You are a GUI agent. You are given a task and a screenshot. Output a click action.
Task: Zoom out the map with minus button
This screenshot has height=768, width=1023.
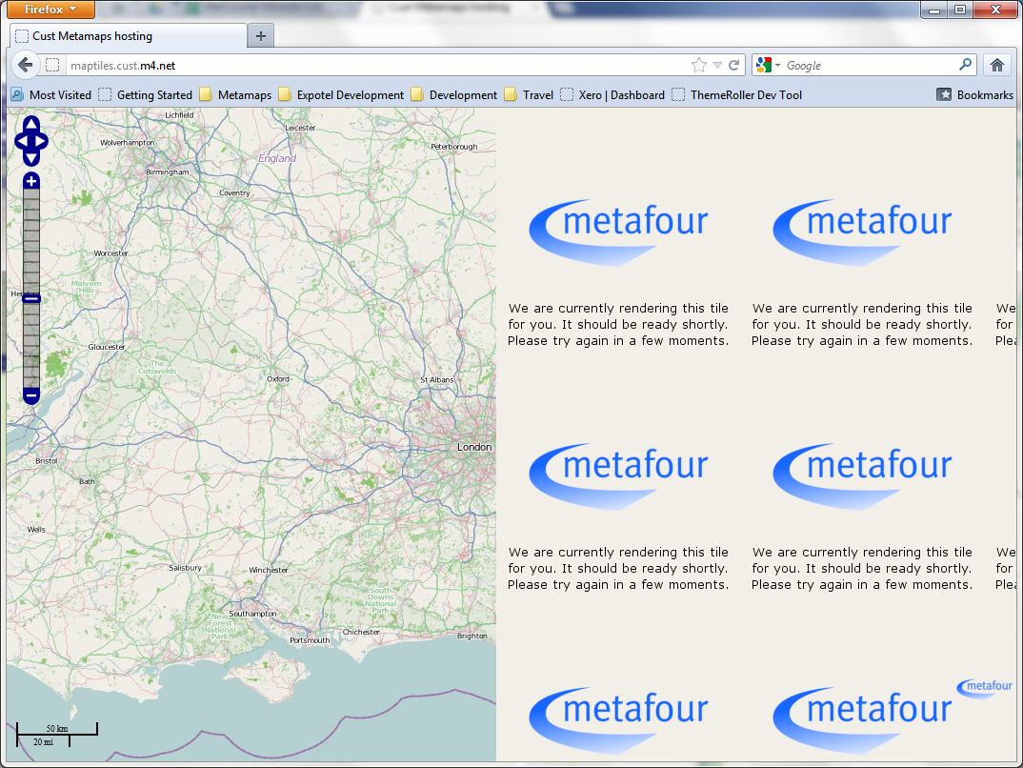31,395
